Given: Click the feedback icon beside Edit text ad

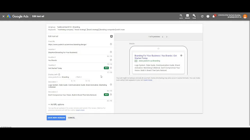Looking at the screenshot, I should point(111,36).
